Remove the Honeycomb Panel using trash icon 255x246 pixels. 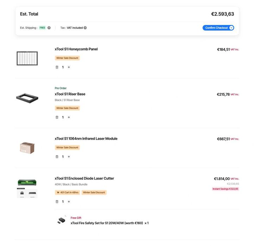pos(57,67)
